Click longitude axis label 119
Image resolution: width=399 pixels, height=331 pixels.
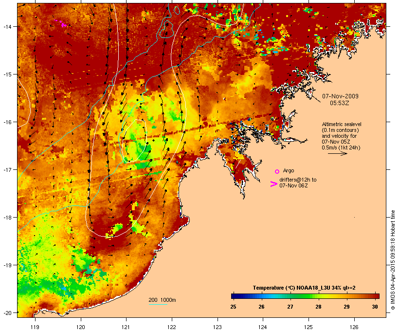[x=35, y=327]
